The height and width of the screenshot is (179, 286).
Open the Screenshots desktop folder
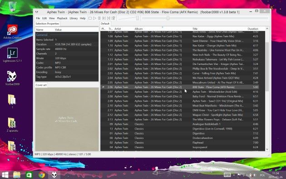point(12,148)
